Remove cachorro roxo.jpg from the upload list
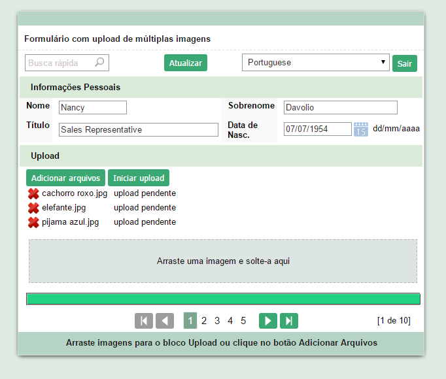Screen dimensions: 446x379 pyautogui.click(x=33, y=193)
